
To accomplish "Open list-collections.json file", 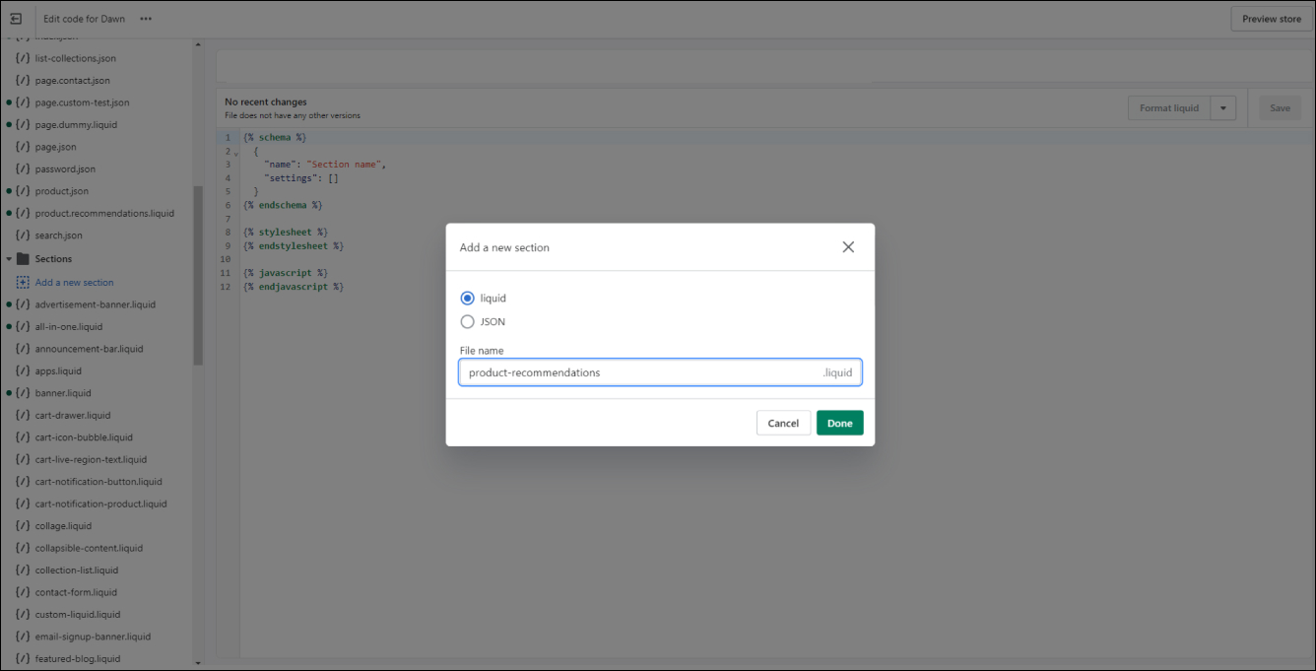I will tap(75, 58).
